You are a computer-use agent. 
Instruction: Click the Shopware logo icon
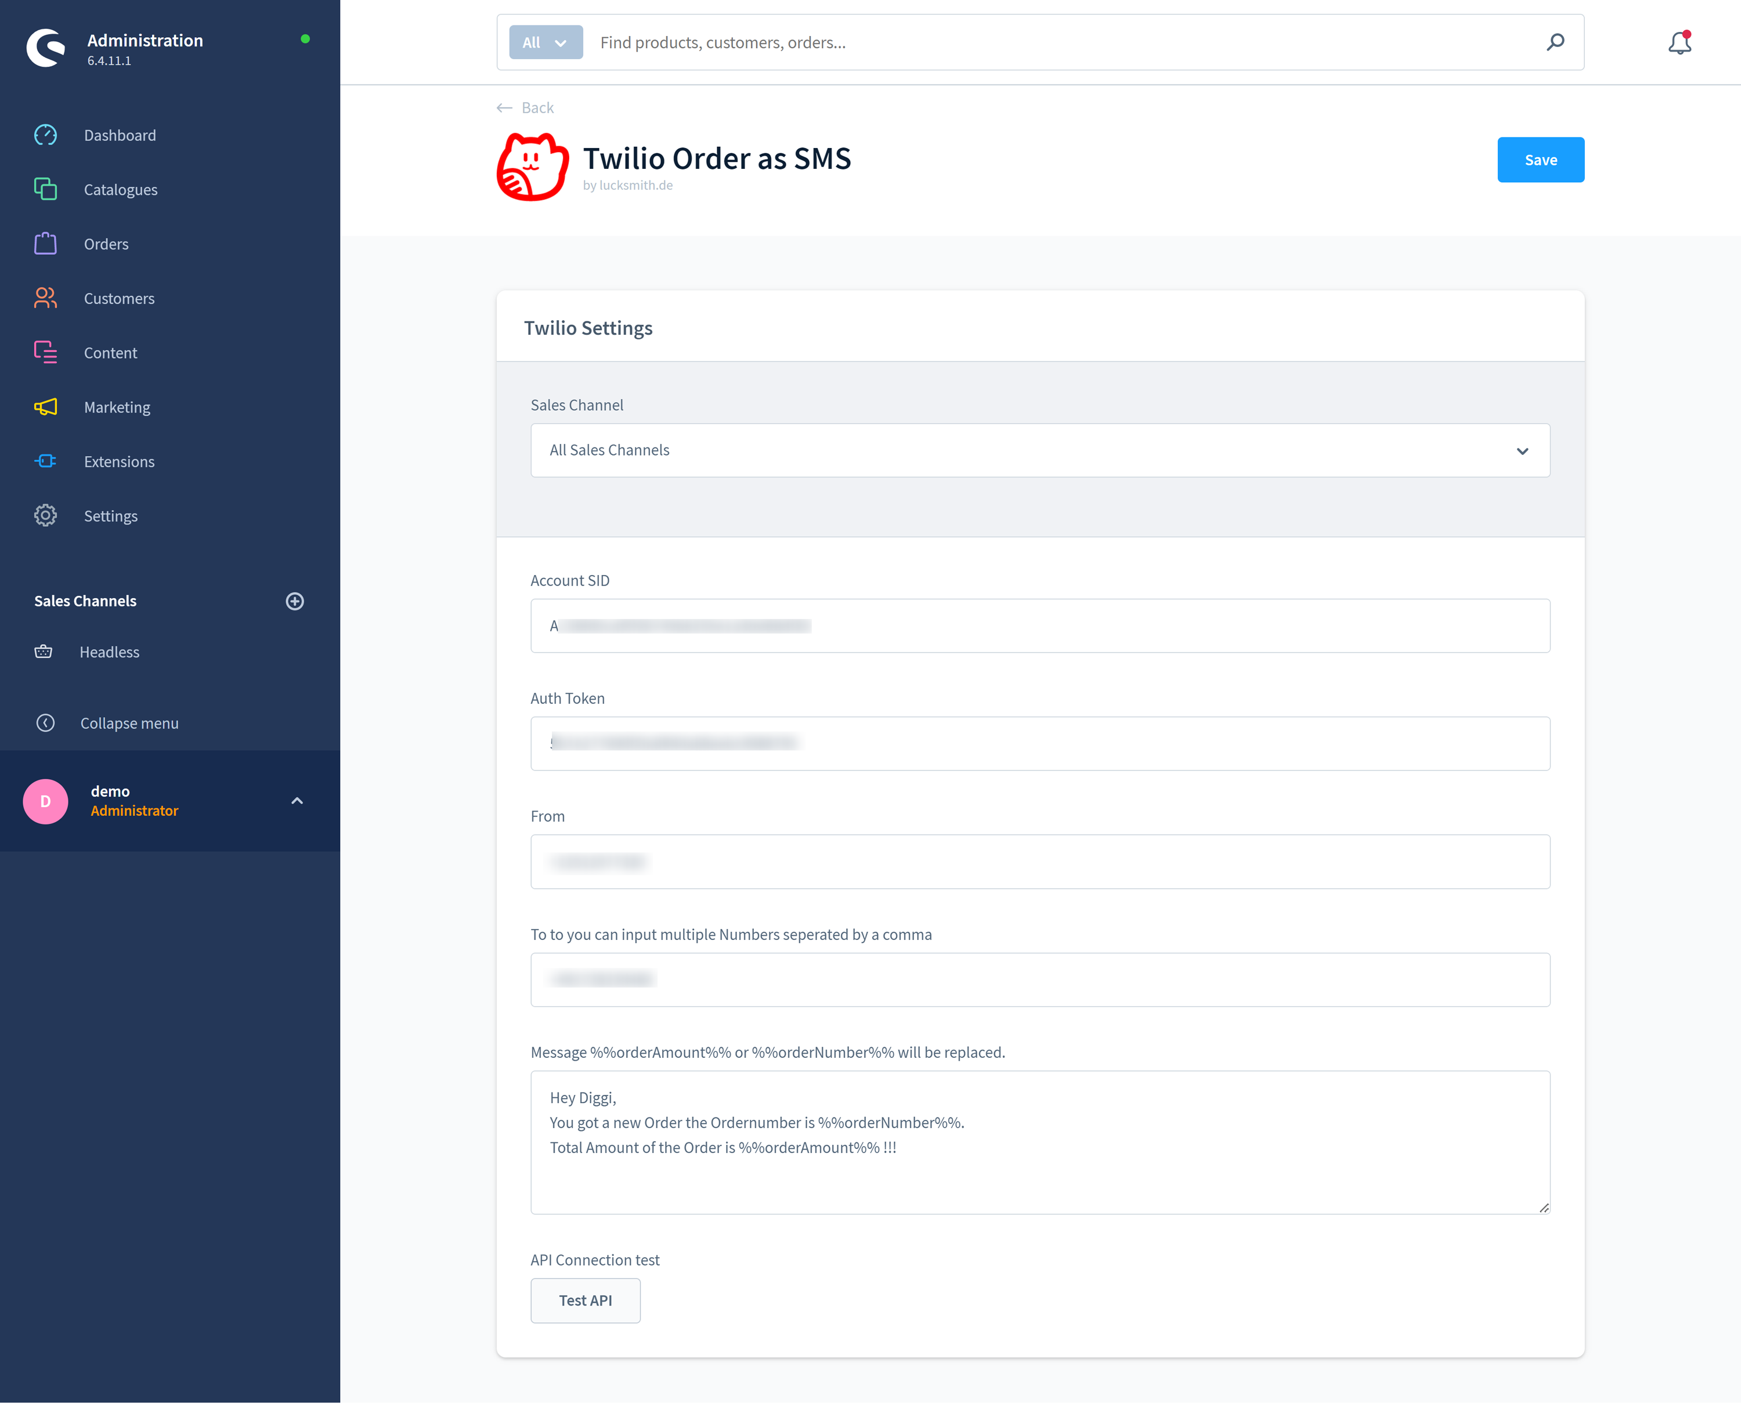[46, 48]
